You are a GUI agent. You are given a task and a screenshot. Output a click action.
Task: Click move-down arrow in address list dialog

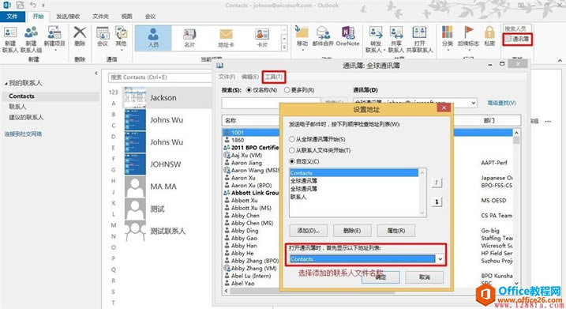[x=437, y=202]
